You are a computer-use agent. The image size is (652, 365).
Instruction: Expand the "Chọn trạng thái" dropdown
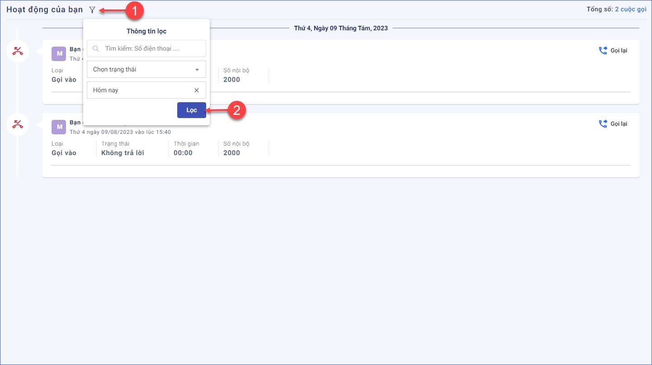(x=146, y=70)
